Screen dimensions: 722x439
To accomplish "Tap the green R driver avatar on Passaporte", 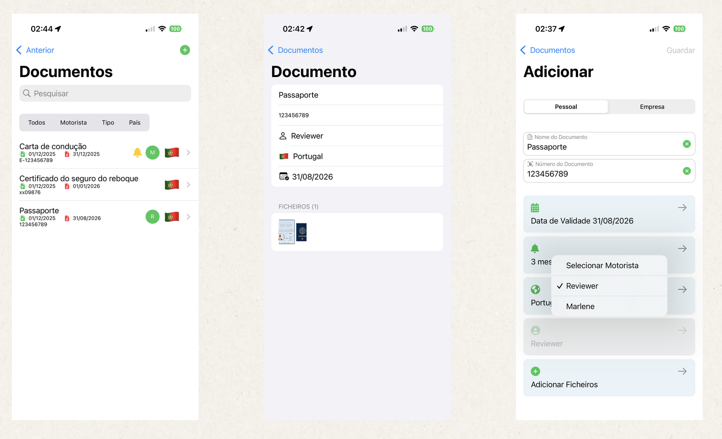I will point(152,217).
